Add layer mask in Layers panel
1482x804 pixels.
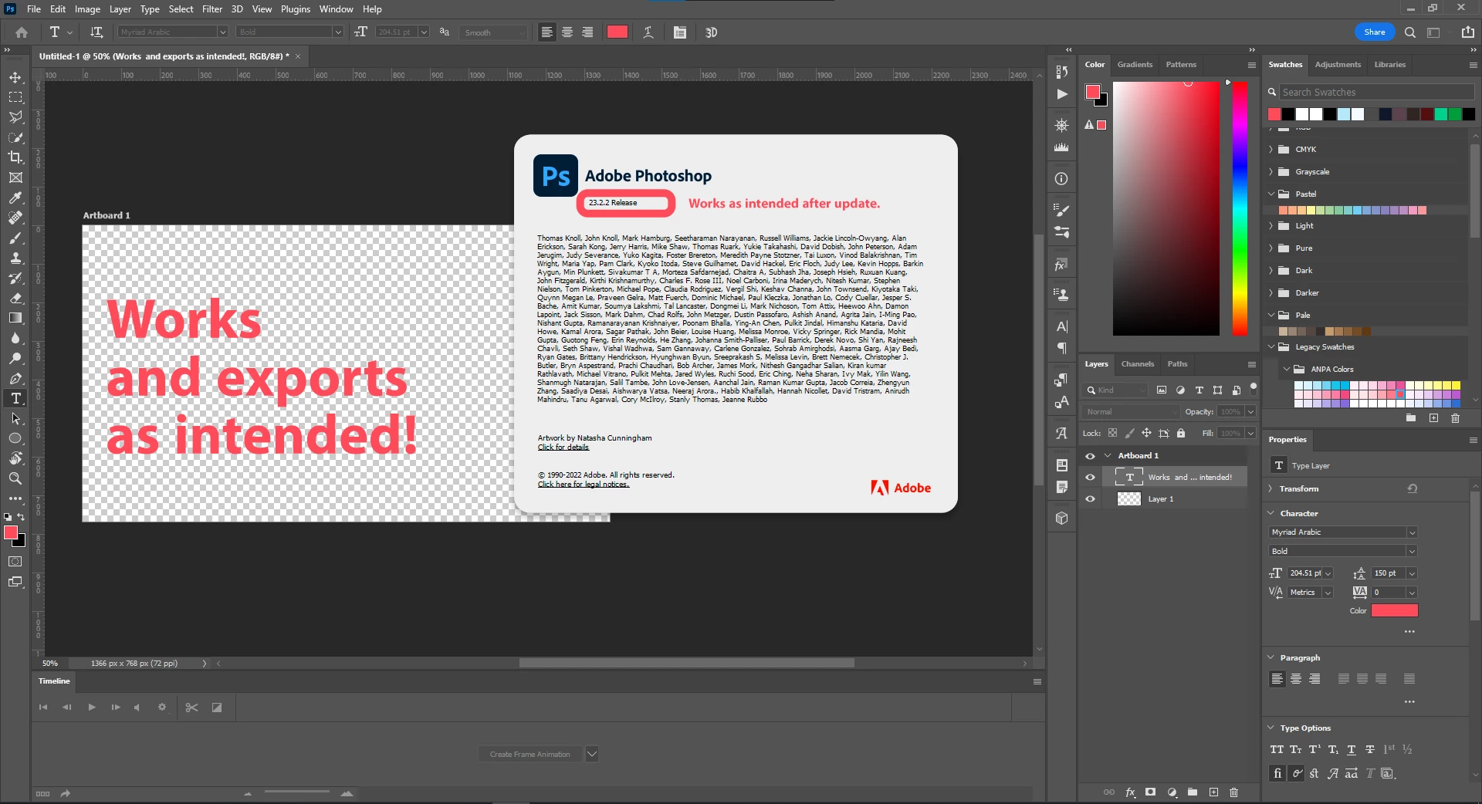[x=1151, y=792]
